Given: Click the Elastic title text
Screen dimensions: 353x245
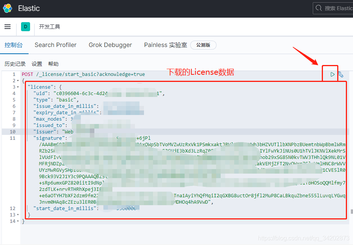Looking at the screenshot, I should (x=29, y=8).
